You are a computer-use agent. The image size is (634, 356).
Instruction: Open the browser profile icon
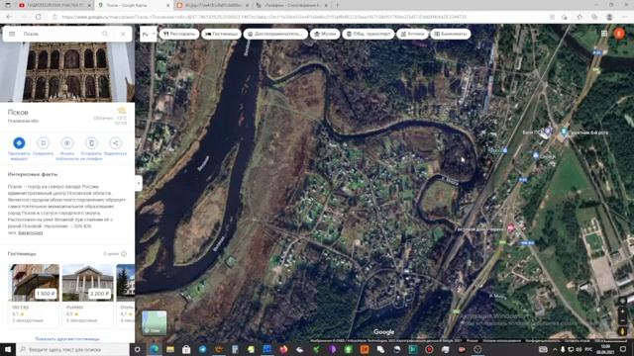pyautogui.click(x=609, y=17)
